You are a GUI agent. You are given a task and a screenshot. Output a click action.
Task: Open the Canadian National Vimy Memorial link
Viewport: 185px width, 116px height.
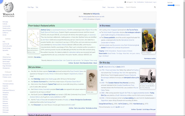click(118, 83)
